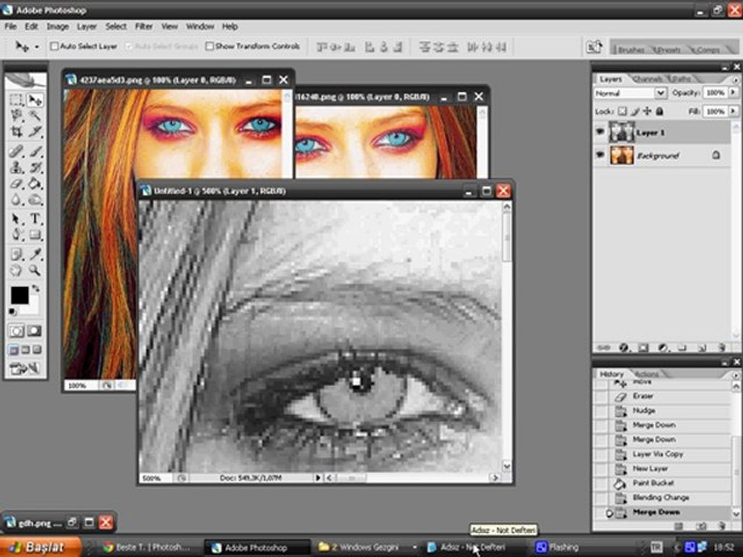The image size is (743, 557).
Task: Select the Notes tool
Action: point(16,255)
